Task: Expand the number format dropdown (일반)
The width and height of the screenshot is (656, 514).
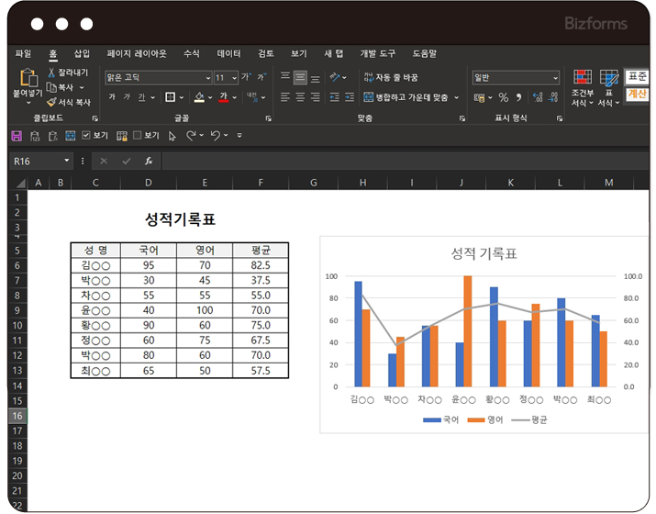Action: (554, 78)
